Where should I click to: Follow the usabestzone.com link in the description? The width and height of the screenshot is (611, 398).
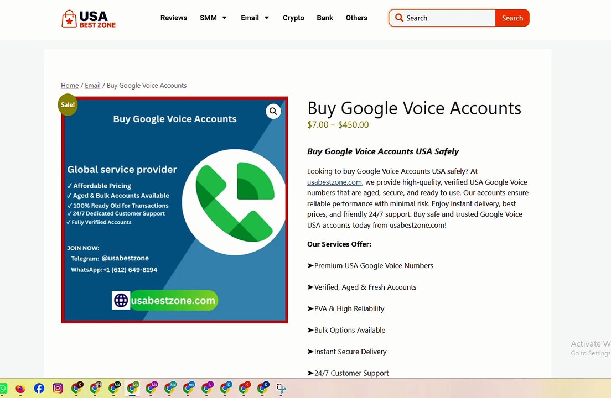coord(334,182)
